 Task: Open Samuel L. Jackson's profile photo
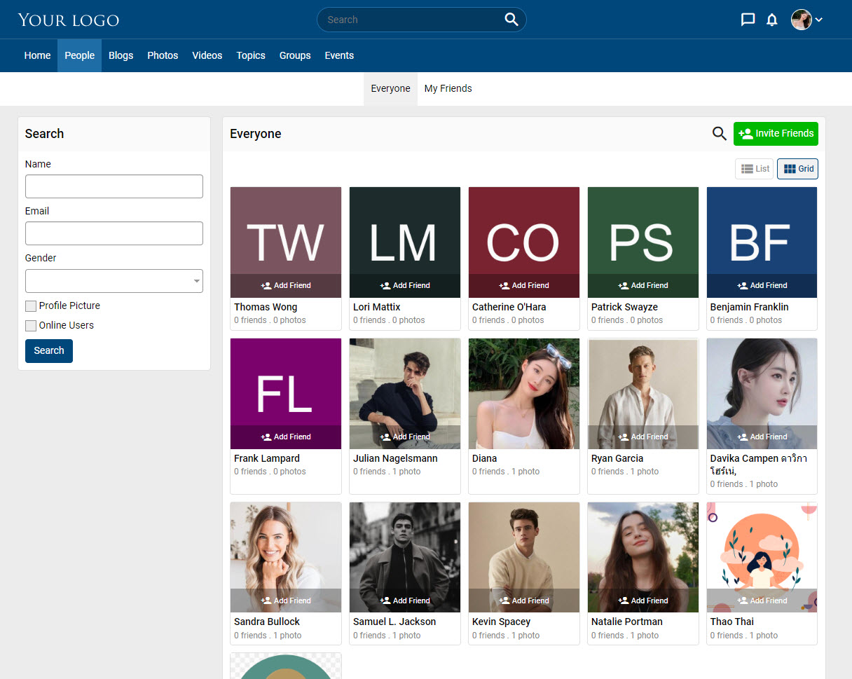[405, 557]
